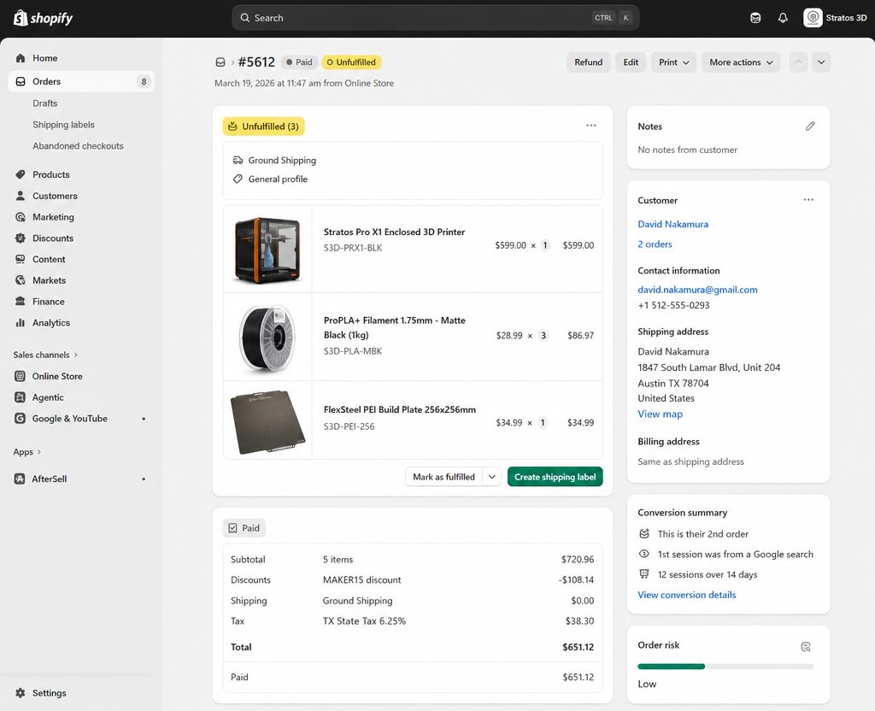Open the 2 orders link
This screenshot has height=711, width=875.
pyautogui.click(x=655, y=244)
